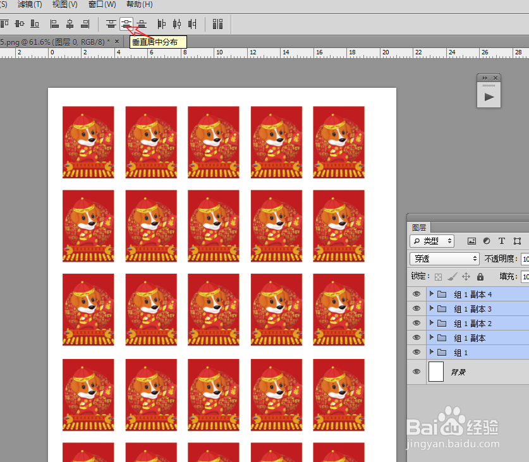The image size is (529, 462).
Task: Open the 窗口(W) menu
Action: click(102, 4)
